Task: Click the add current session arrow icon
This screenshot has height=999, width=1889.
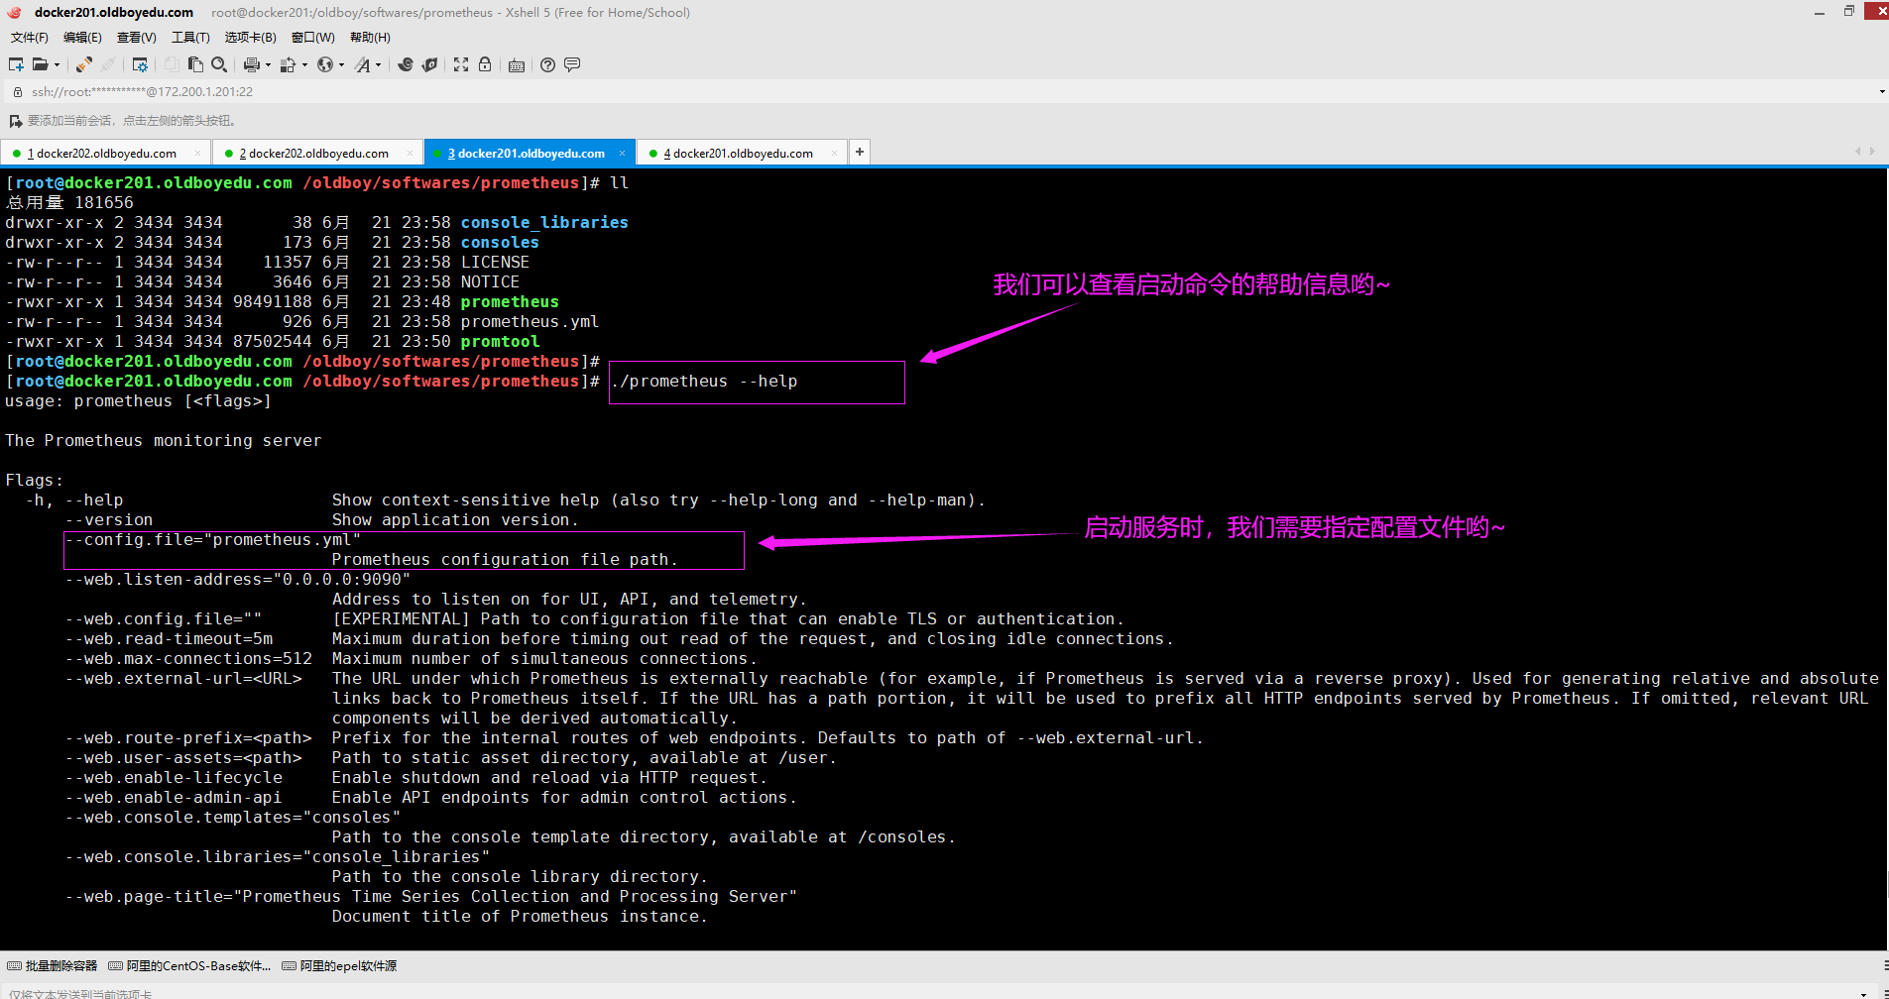Action: coord(15,121)
